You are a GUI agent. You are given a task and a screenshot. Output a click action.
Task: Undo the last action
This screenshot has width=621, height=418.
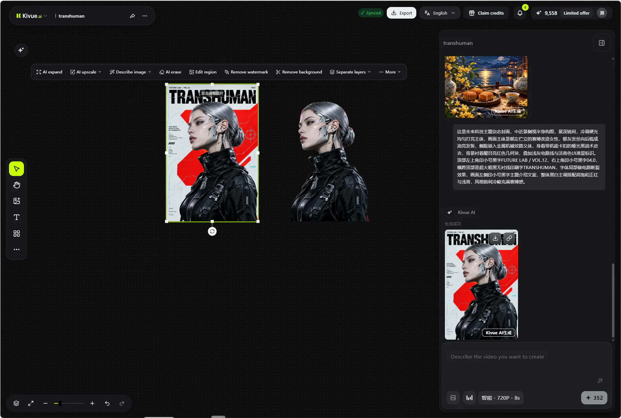coord(107,403)
